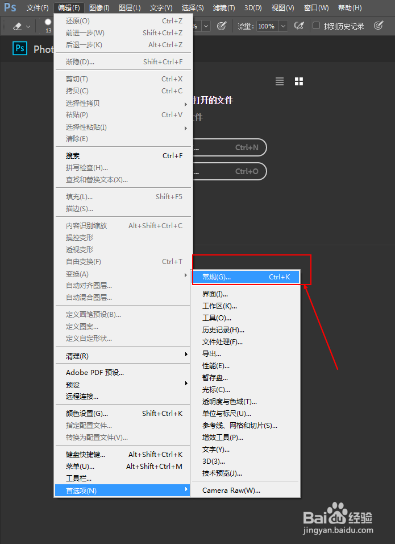Select 工具栏... in Edit menu
The height and width of the screenshot is (544, 395).
[x=123, y=479]
